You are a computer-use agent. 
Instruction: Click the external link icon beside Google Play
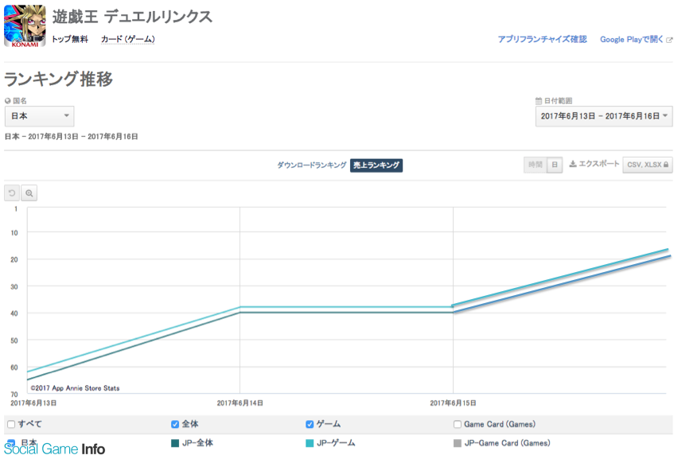coord(669,40)
